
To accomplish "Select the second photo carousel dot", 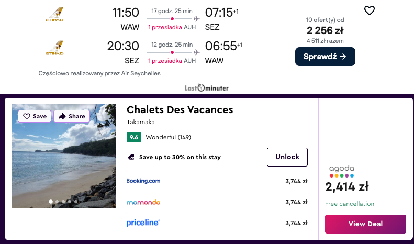I will click(57, 202).
